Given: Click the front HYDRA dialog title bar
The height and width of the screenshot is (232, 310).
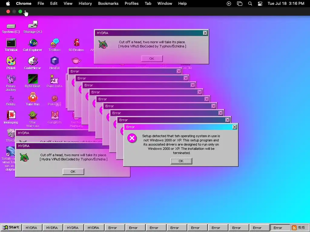Looking at the screenshot, I should (62, 146).
